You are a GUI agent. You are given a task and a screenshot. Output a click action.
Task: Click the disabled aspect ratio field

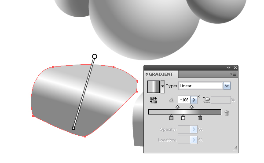pos(221,100)
